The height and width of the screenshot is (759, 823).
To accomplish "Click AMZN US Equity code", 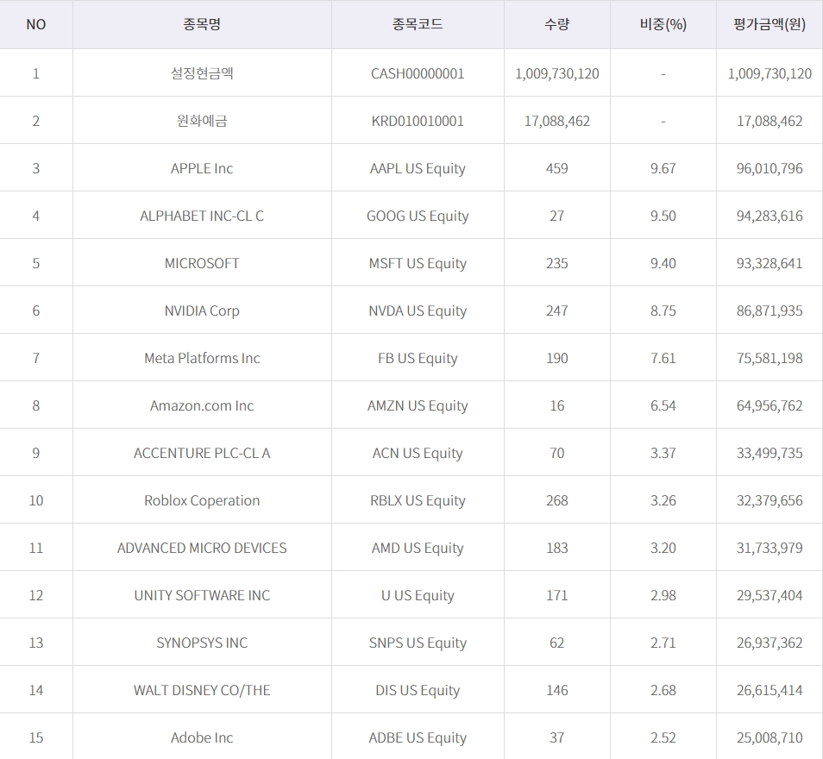I will coord(418,405).
